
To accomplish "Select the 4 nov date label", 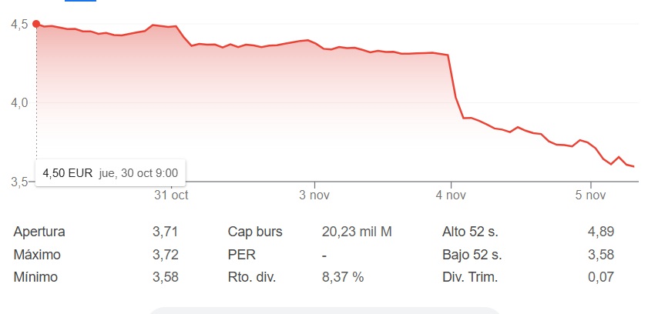I will pos(452,195).
